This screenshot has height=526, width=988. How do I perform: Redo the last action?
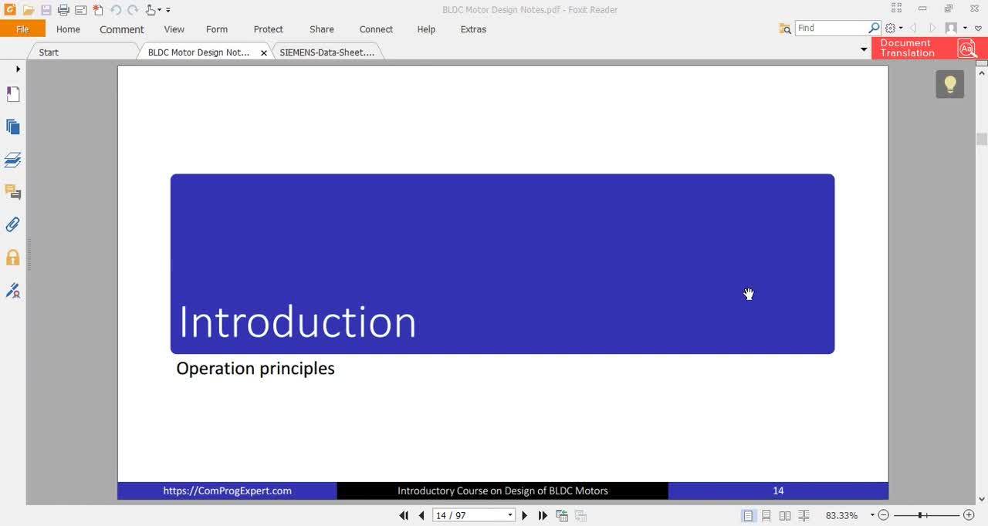click(133, 10)
